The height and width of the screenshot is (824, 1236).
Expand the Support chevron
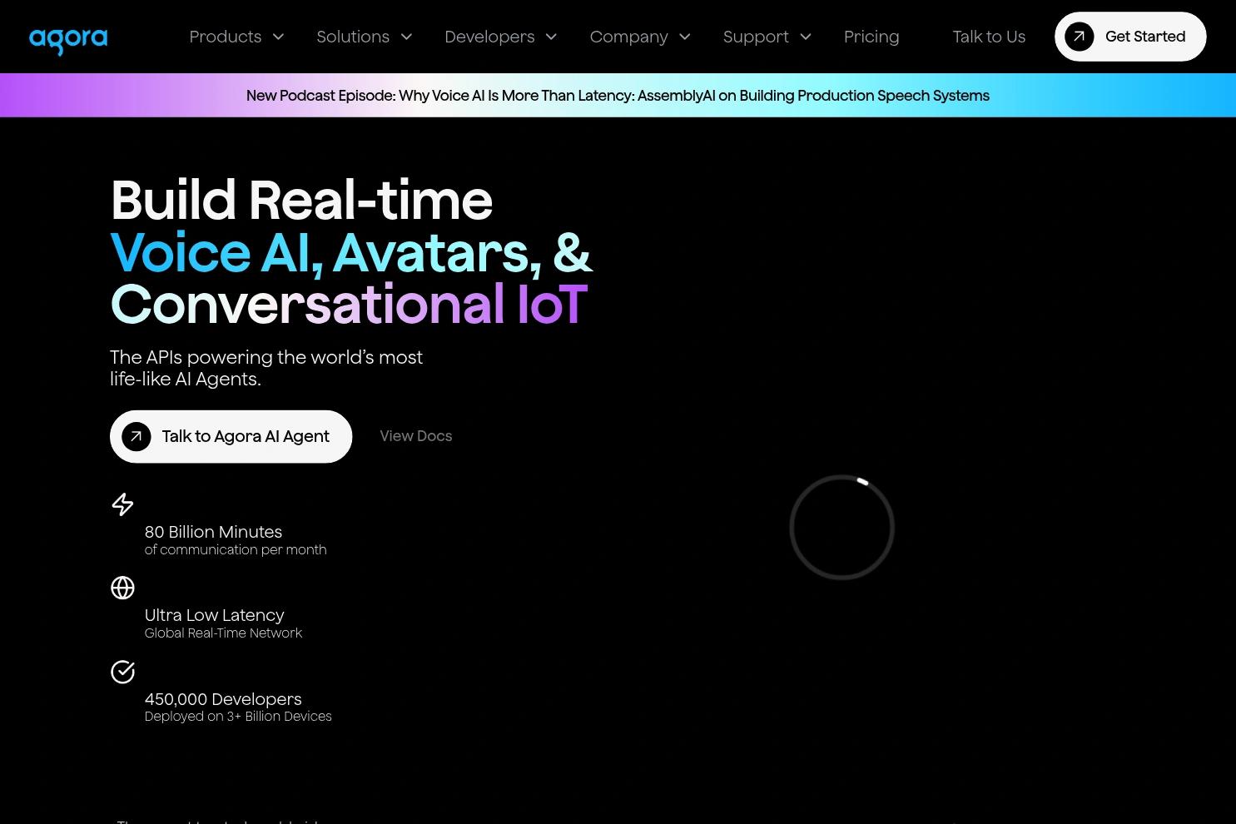point(806,37)
